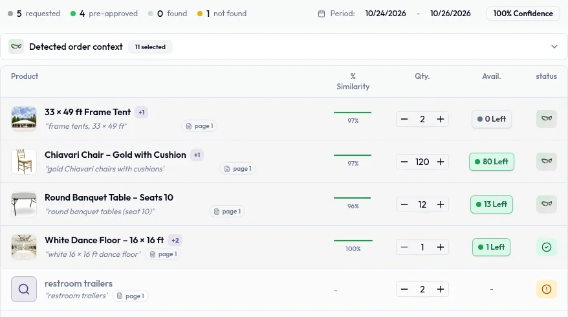Filter by the 0 found counter
Image resolution: width=568 pixels, height=317 pixels.
(x=168, y=14)
